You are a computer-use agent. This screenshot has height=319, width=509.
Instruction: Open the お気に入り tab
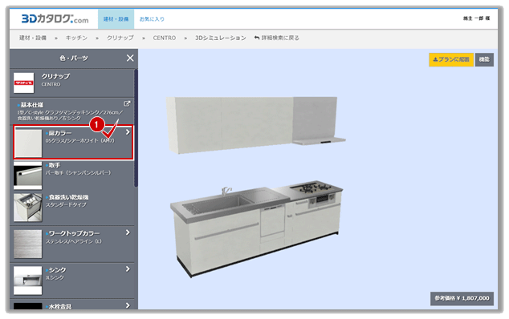pyautogui.click(x=152, y=19)
